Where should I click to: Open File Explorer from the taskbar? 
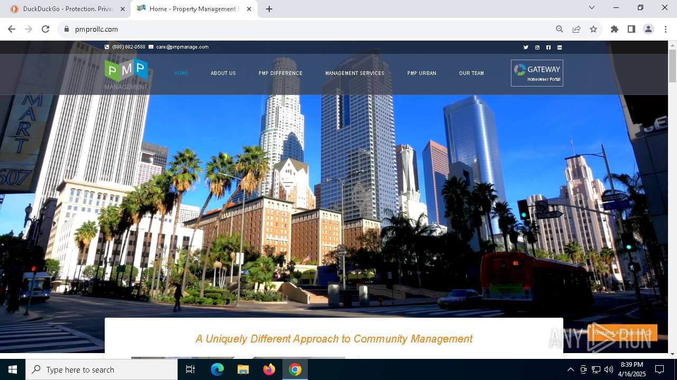(243, 369)
